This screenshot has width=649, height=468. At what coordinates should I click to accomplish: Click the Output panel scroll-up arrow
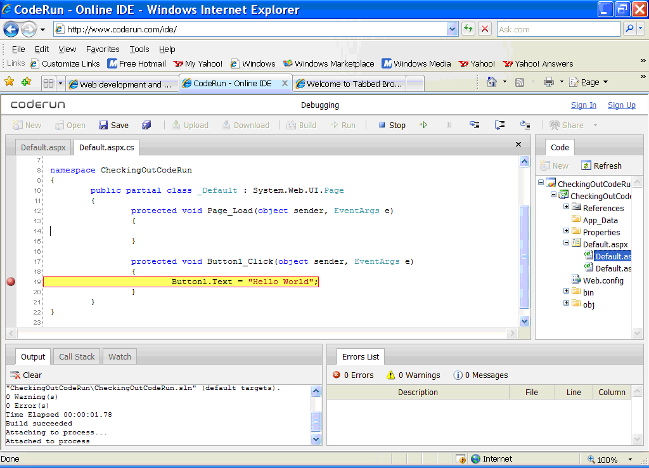pos(316,391)
